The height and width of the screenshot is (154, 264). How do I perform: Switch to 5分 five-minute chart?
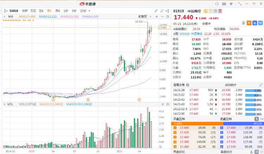(x=74, y=11)
